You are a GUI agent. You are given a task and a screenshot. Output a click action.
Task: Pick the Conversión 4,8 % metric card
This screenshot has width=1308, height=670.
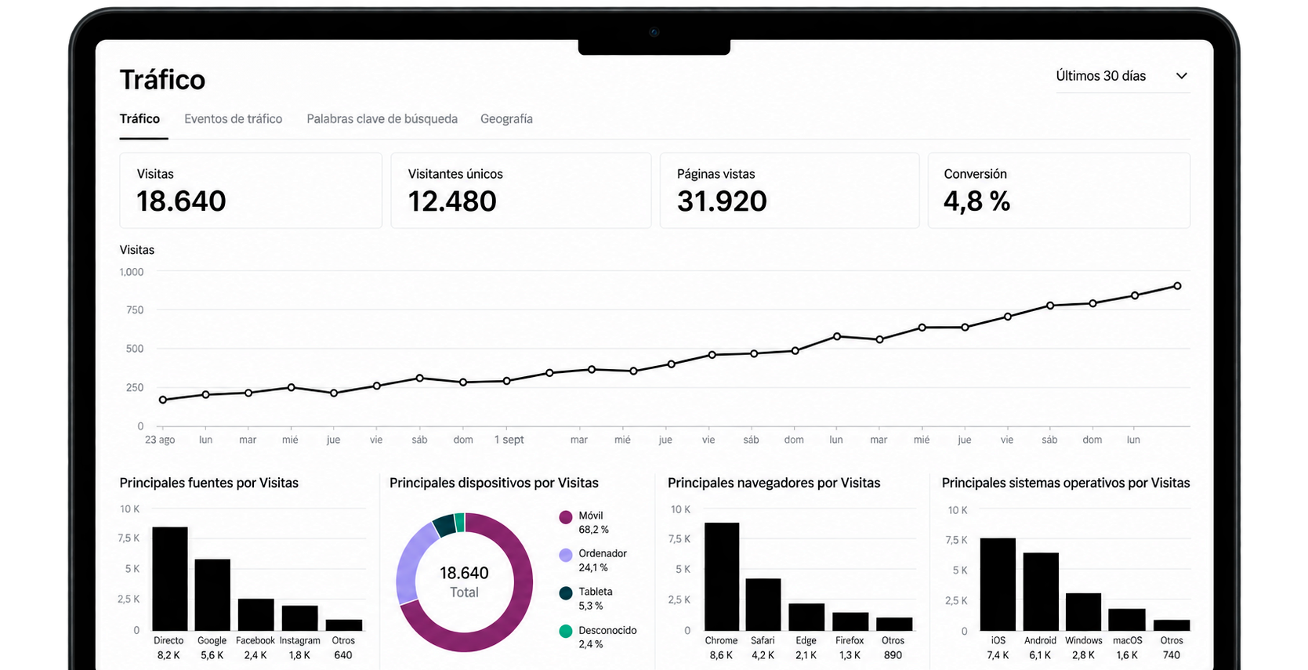pyautogui.click(x=1059, y=190)
